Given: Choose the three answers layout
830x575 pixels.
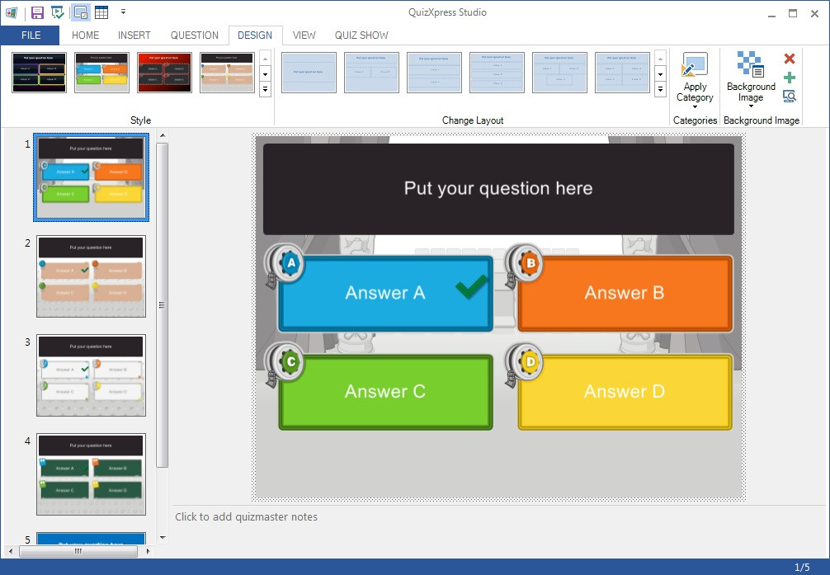Looking at the screenshot, I should (x=559, y=73).
